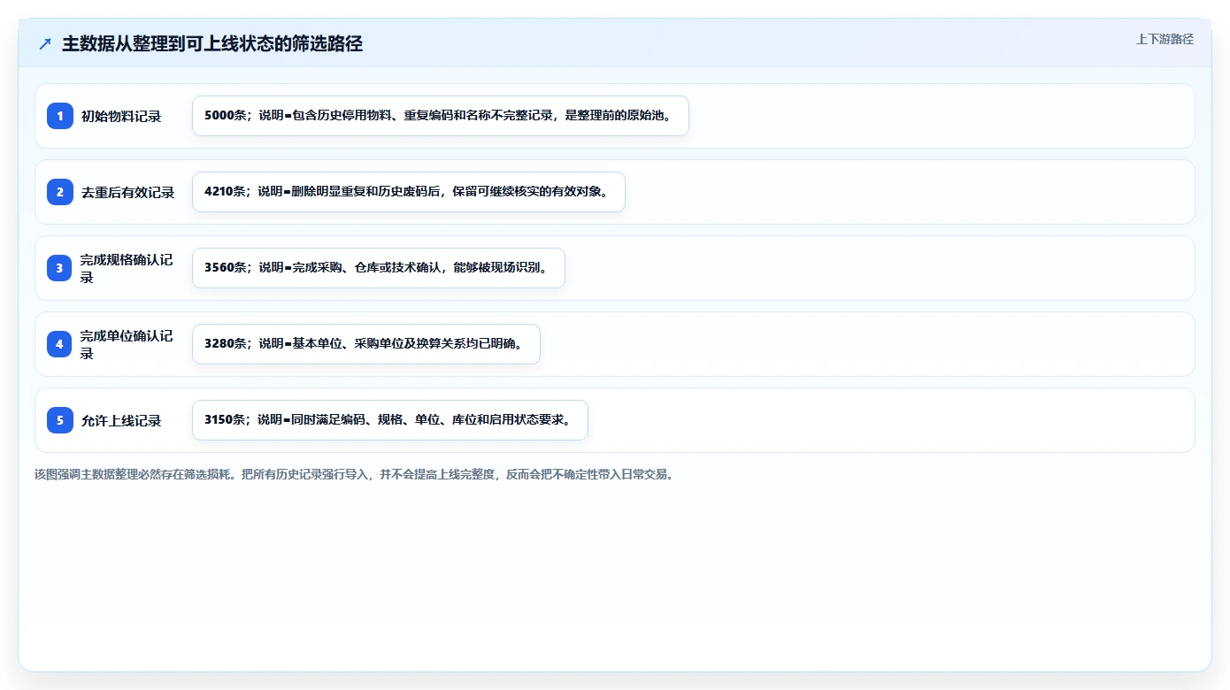Click the 3280条 description box
The image size is (1230, 690).
[366, 344]
